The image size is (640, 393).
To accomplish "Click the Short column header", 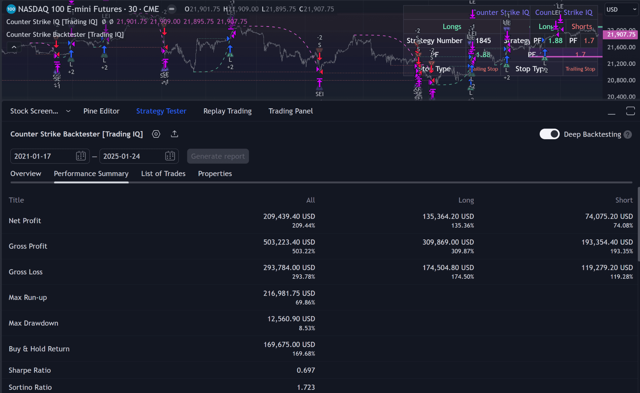I will click(x=624, y=200).
